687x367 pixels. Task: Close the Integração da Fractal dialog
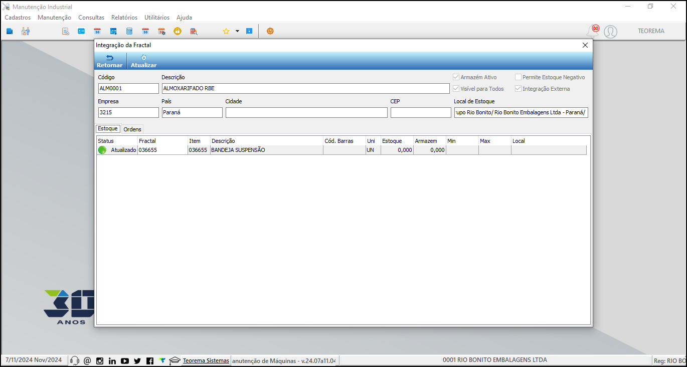pos(585,45)
